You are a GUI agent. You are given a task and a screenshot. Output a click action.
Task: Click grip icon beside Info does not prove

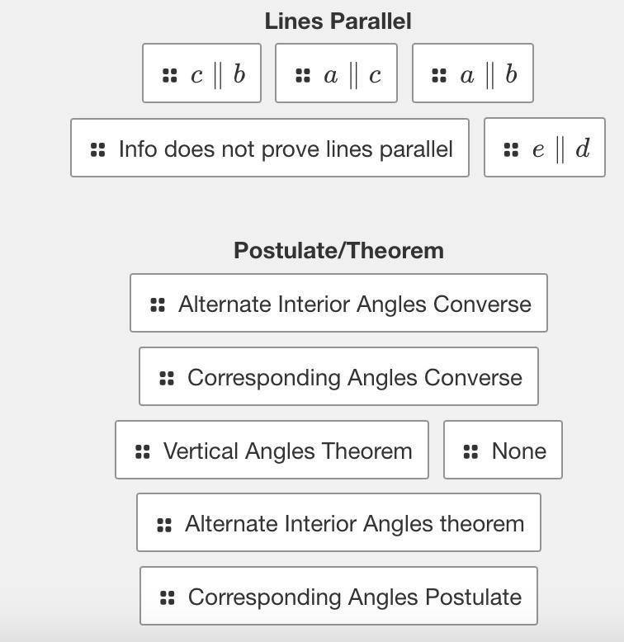click(98, 149)
